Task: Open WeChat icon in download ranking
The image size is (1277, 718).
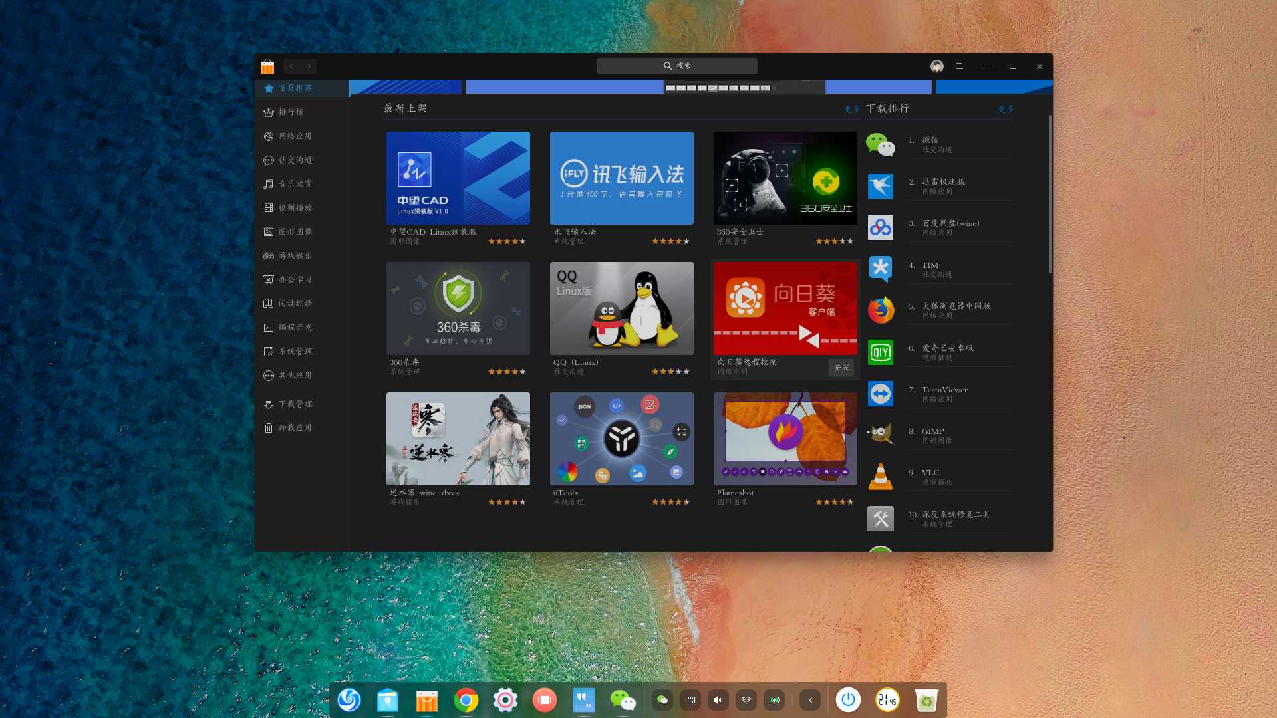Action: coord(880,144)
